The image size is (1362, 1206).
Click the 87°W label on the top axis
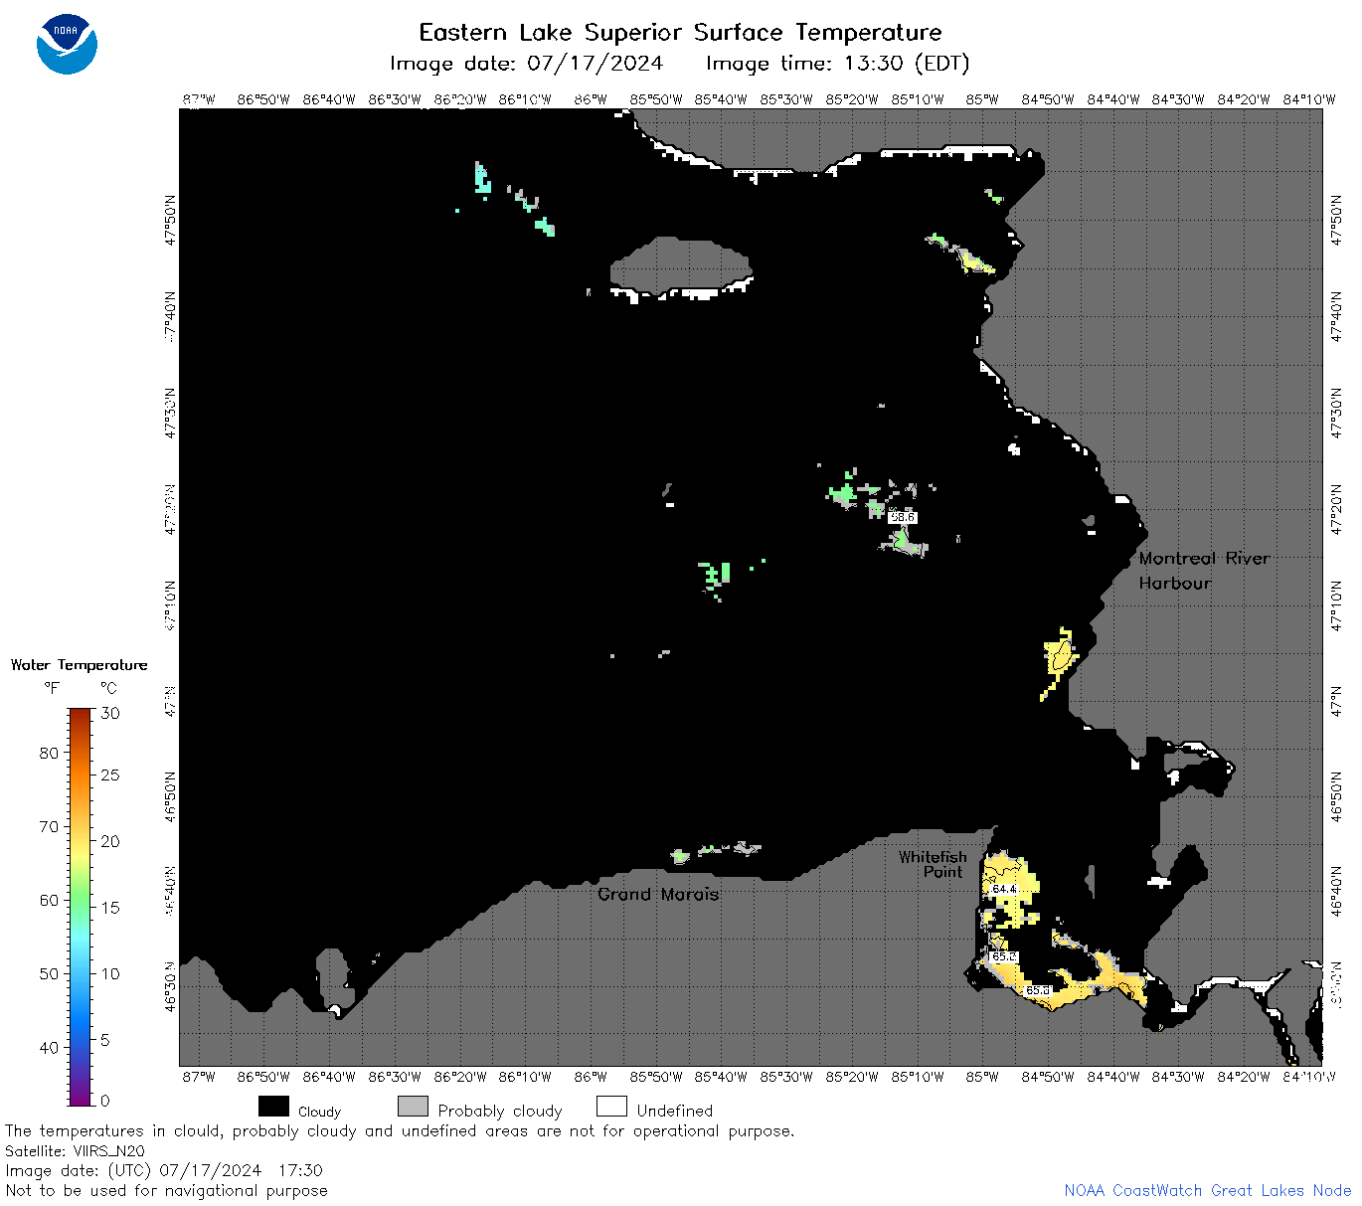click(198, 99)
